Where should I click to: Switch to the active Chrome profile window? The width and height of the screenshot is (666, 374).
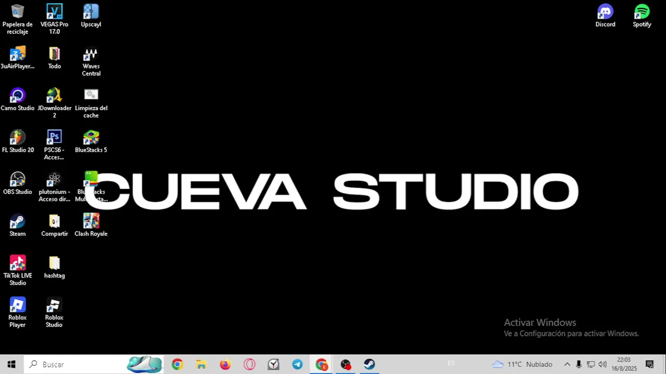(x=322, y=364)
